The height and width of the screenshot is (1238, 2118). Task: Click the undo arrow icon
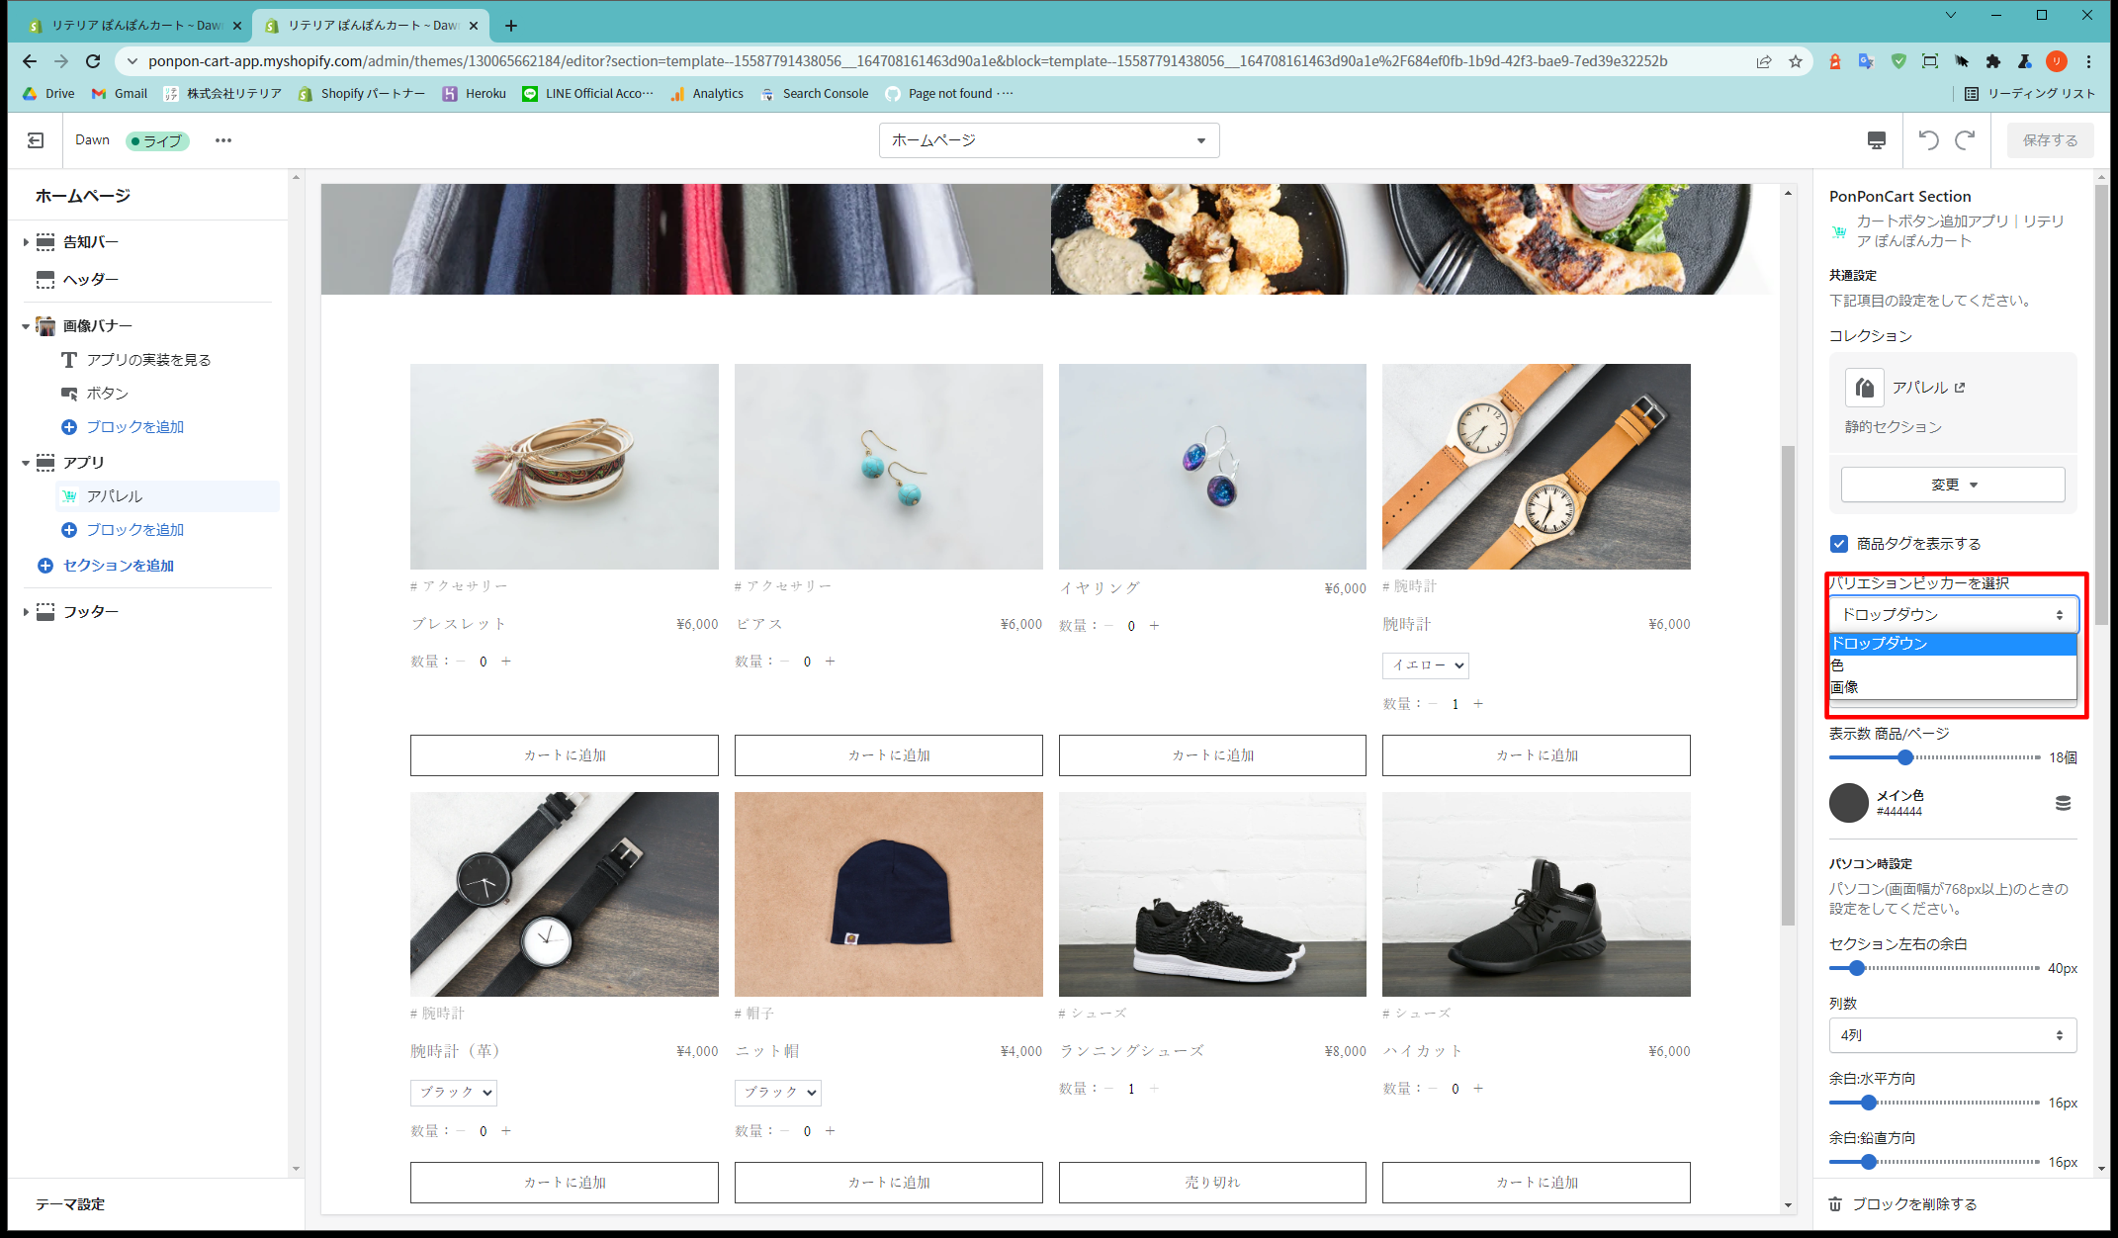[x=1928, y=140]
